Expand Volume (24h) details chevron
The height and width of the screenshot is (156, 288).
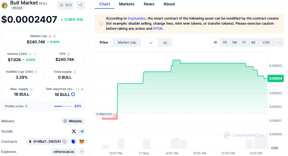35,54
